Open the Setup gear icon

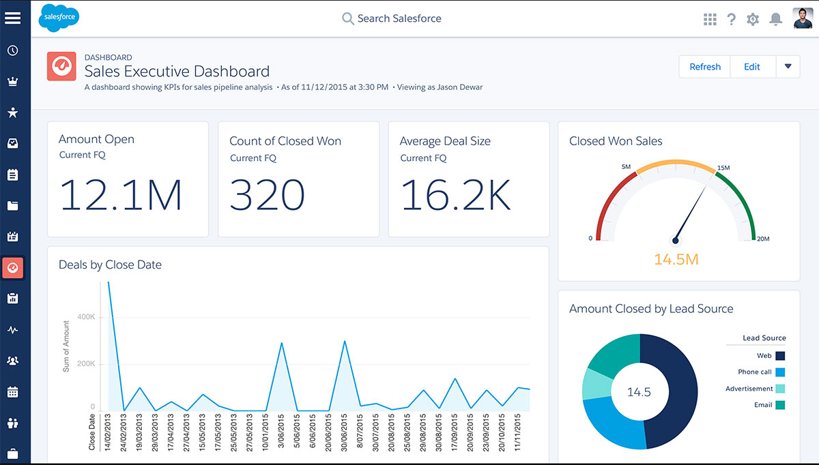tap(753, 19)
